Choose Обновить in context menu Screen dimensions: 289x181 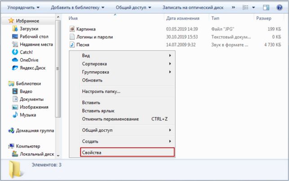(127, 80)
